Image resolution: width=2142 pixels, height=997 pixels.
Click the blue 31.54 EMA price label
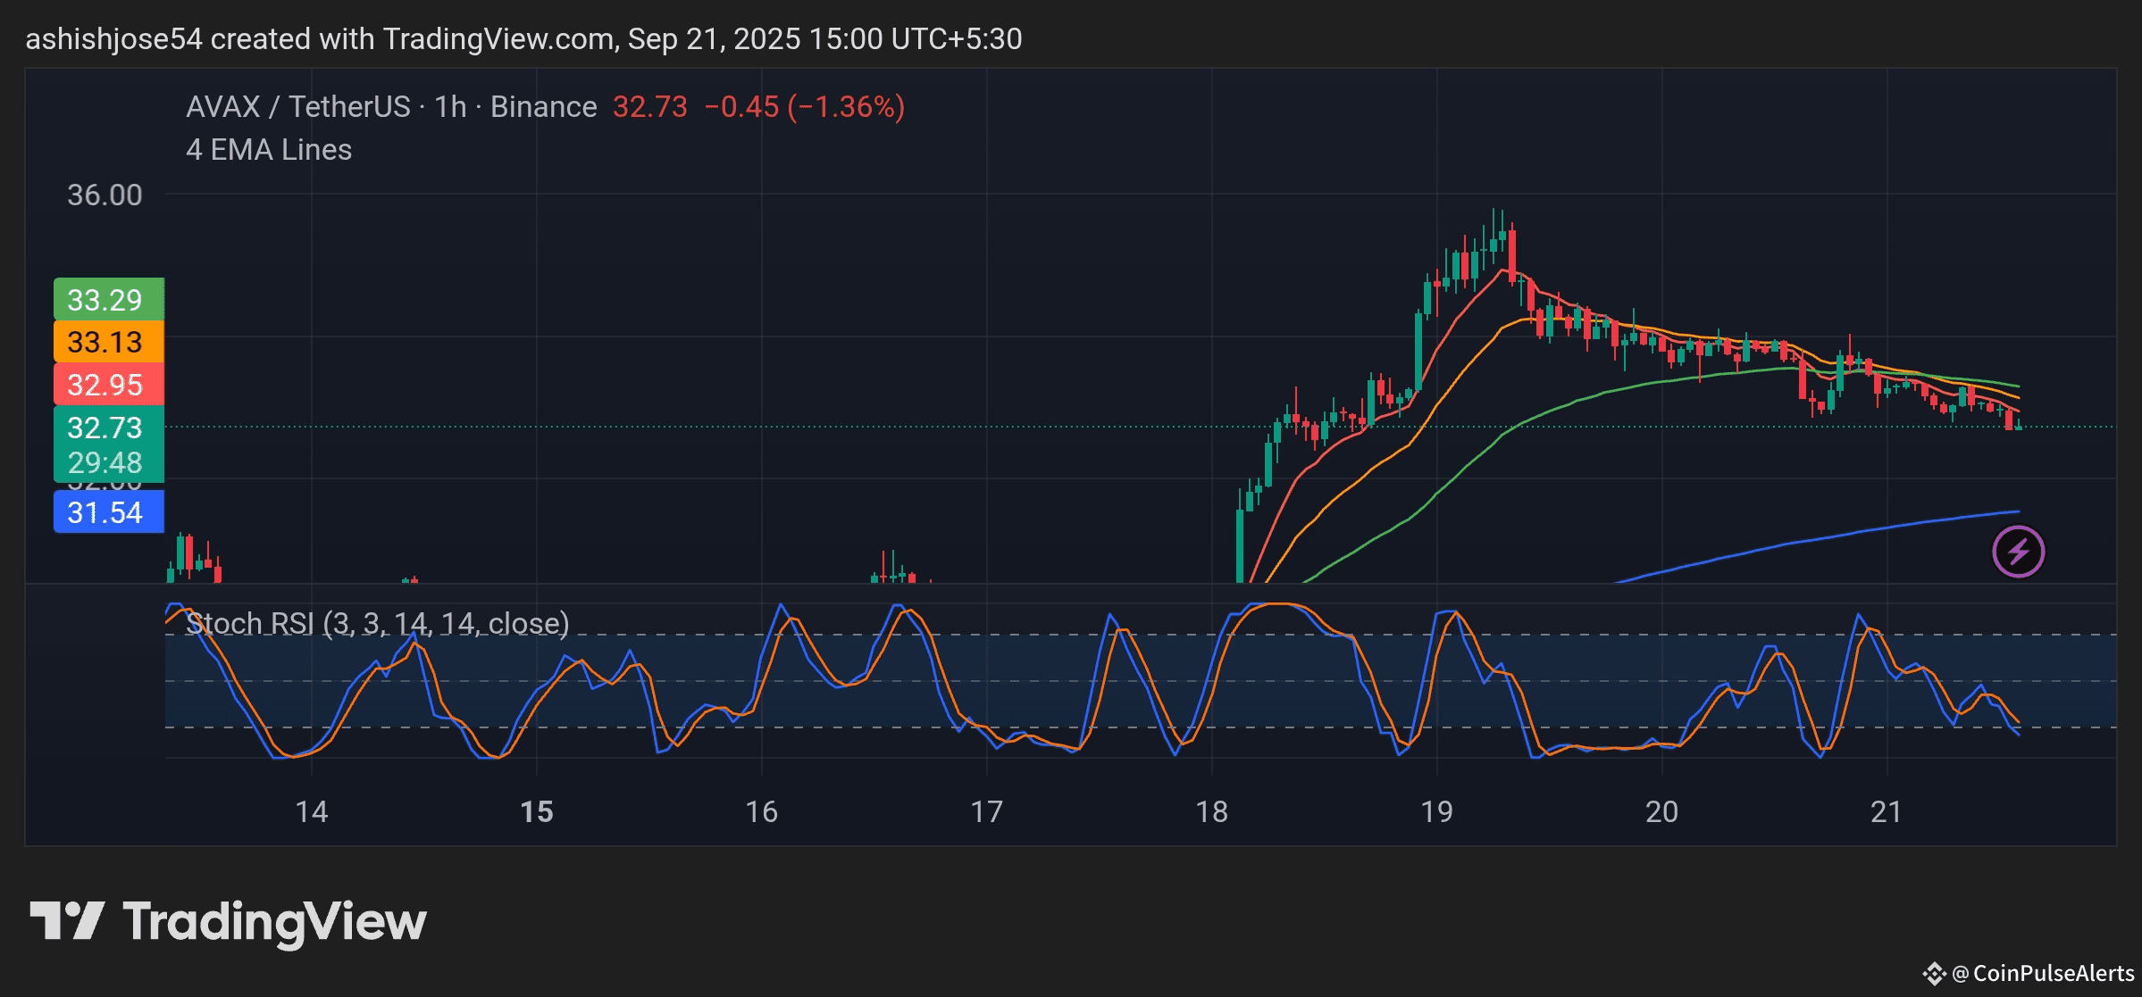[x=108, y=512]
